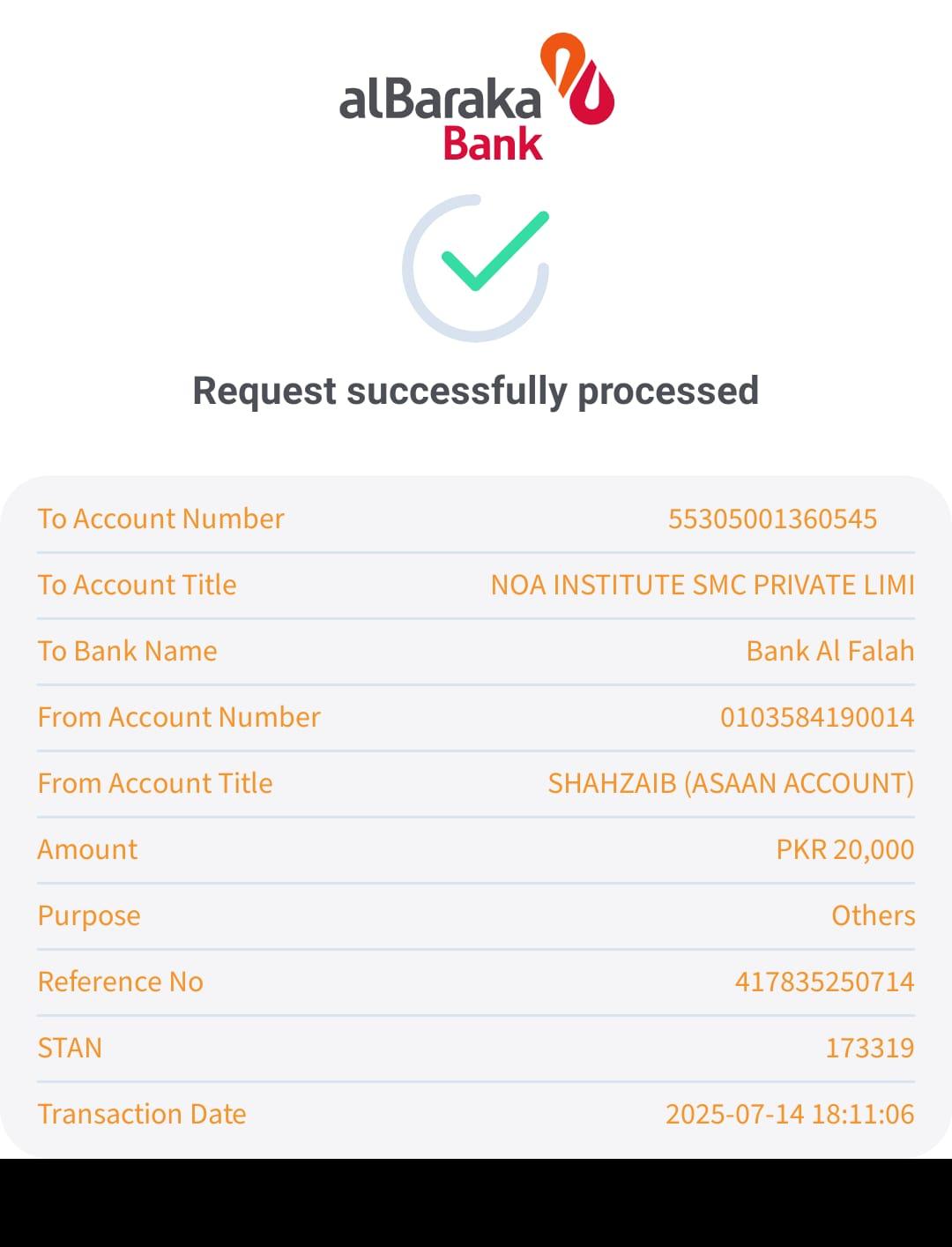Click the Purpose value Others
Screen dimensions: 952x1247
tap(873, 915)
